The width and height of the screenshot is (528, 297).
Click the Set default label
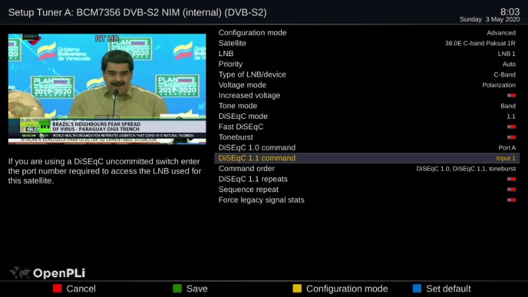click(x=448, y=288)
